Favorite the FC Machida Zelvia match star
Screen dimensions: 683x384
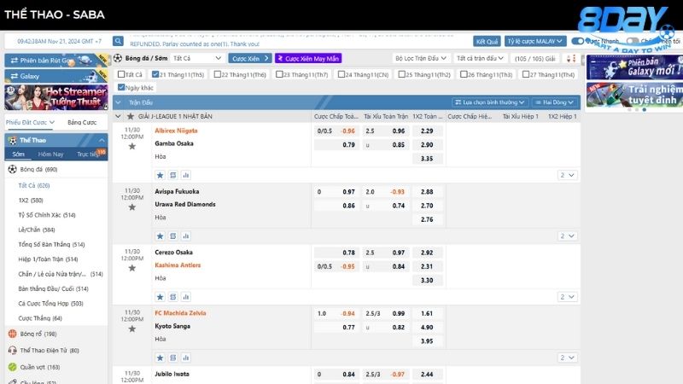coord(132,329)
